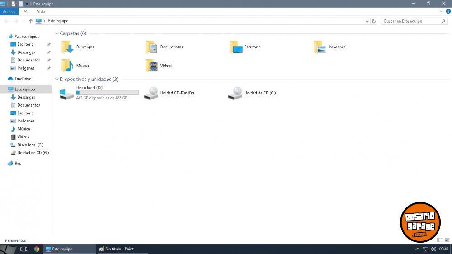Switch to large icons view in status bar

pos(447,240)
